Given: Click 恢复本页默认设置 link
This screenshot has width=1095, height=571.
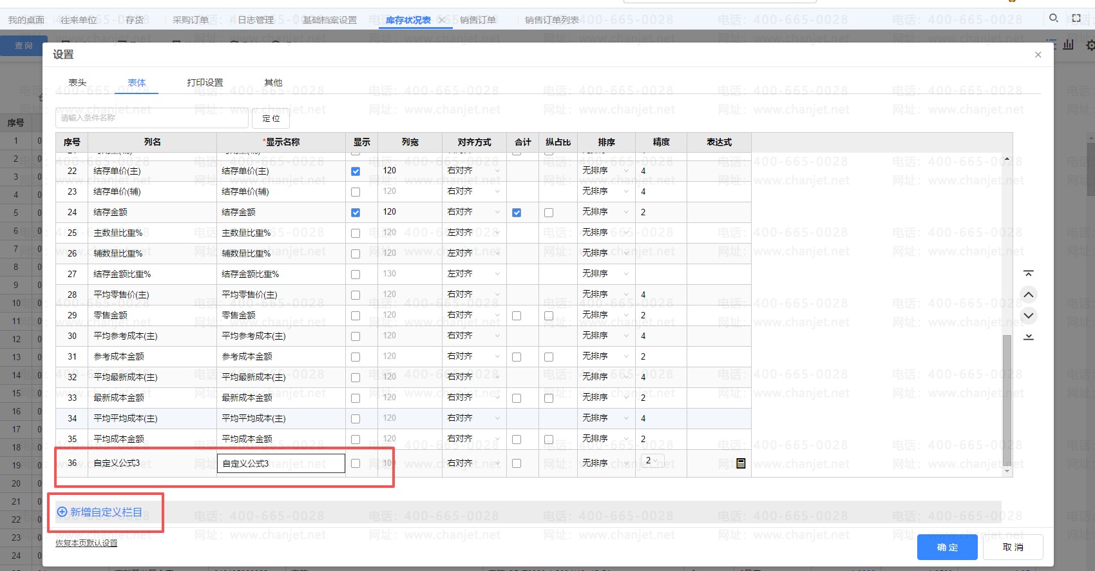Looking at the screenshot, I should coord(86,543).
